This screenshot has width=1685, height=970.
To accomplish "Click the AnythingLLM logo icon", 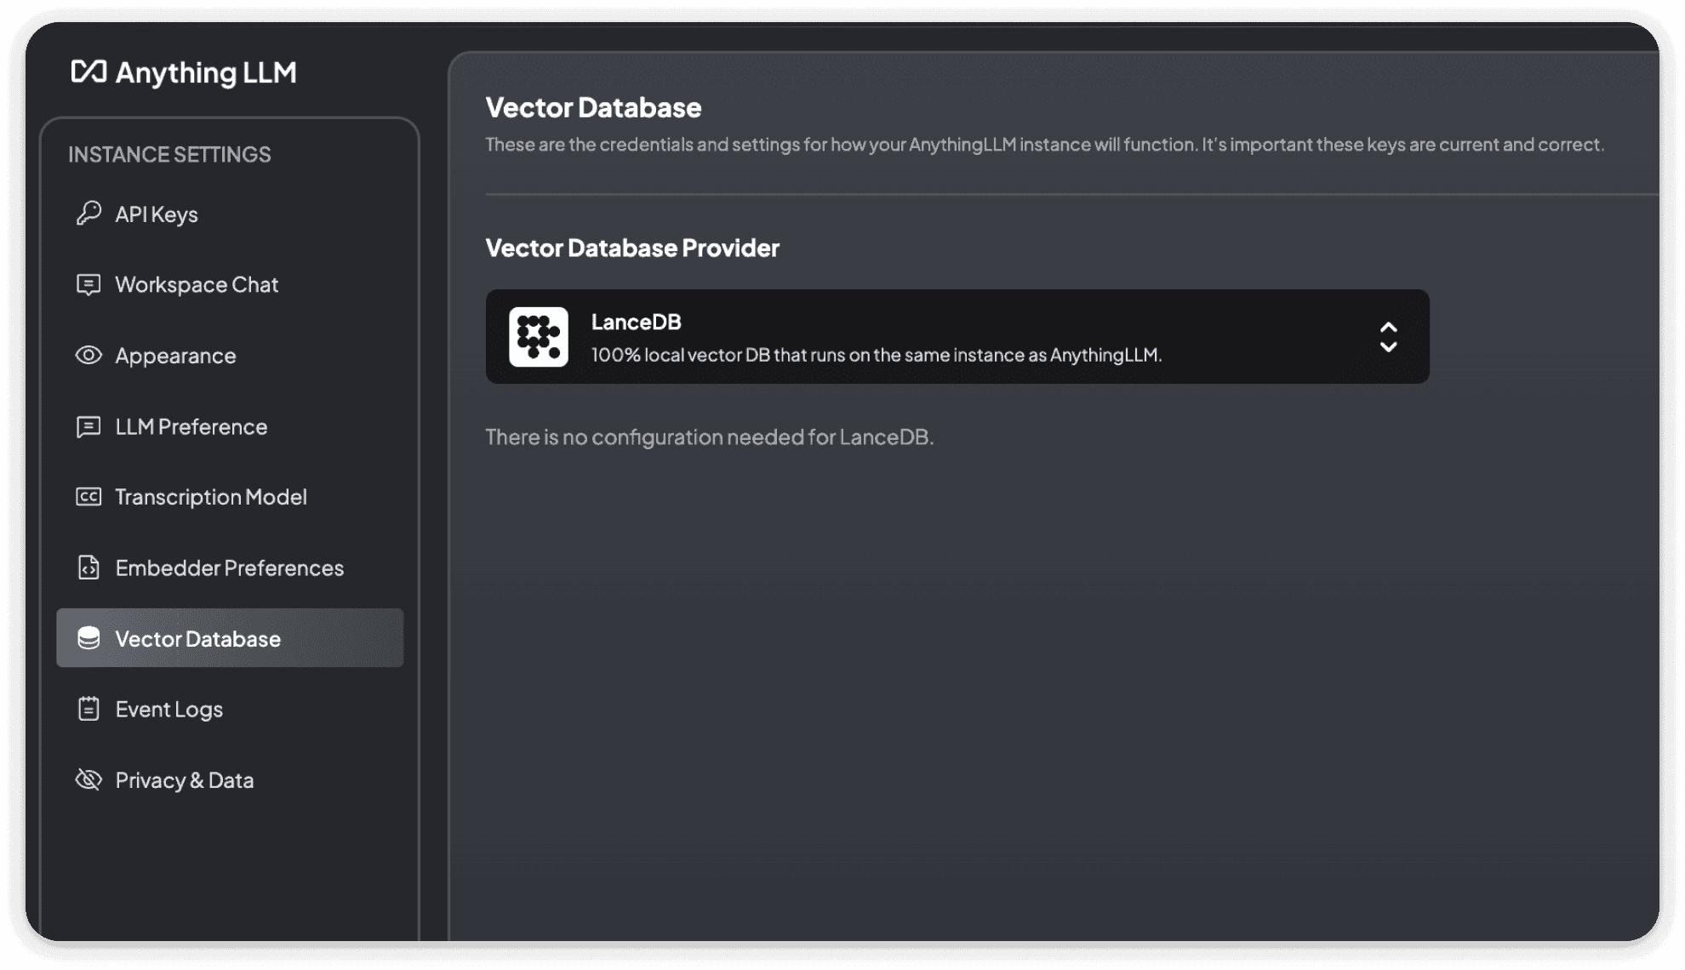I will 89,71.
